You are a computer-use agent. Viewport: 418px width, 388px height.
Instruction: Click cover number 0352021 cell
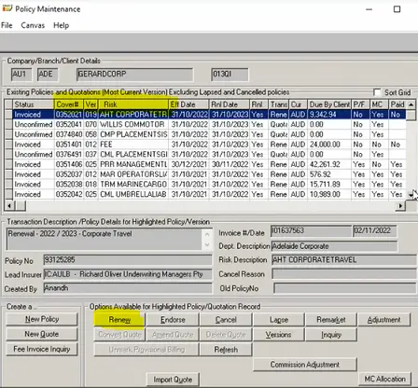(x=69, y=115)
